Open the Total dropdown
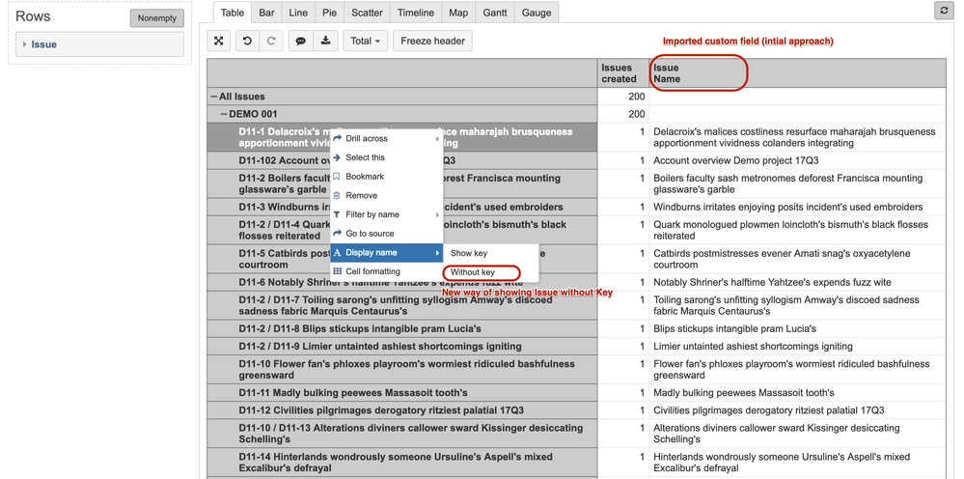Screen dimensions: 964x479 pyautogui.click(x=365, y=42)
